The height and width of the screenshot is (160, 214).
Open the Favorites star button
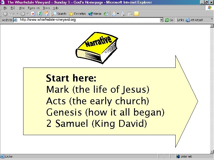click(x=77, y=14)
